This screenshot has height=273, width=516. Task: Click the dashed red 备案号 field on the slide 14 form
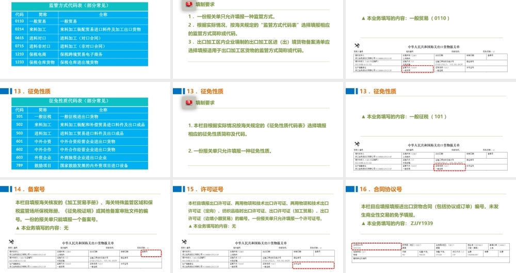point(151,253)
